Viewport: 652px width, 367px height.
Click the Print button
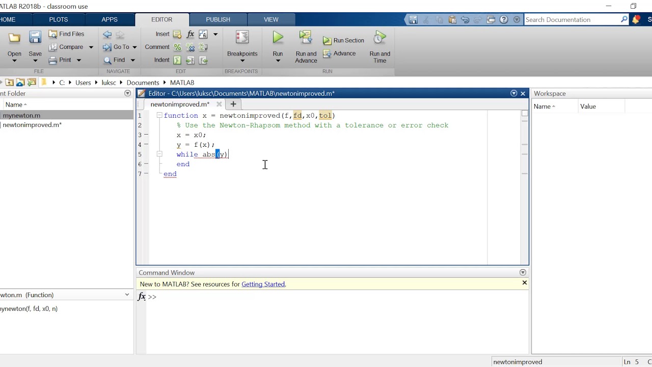[60, 60]
